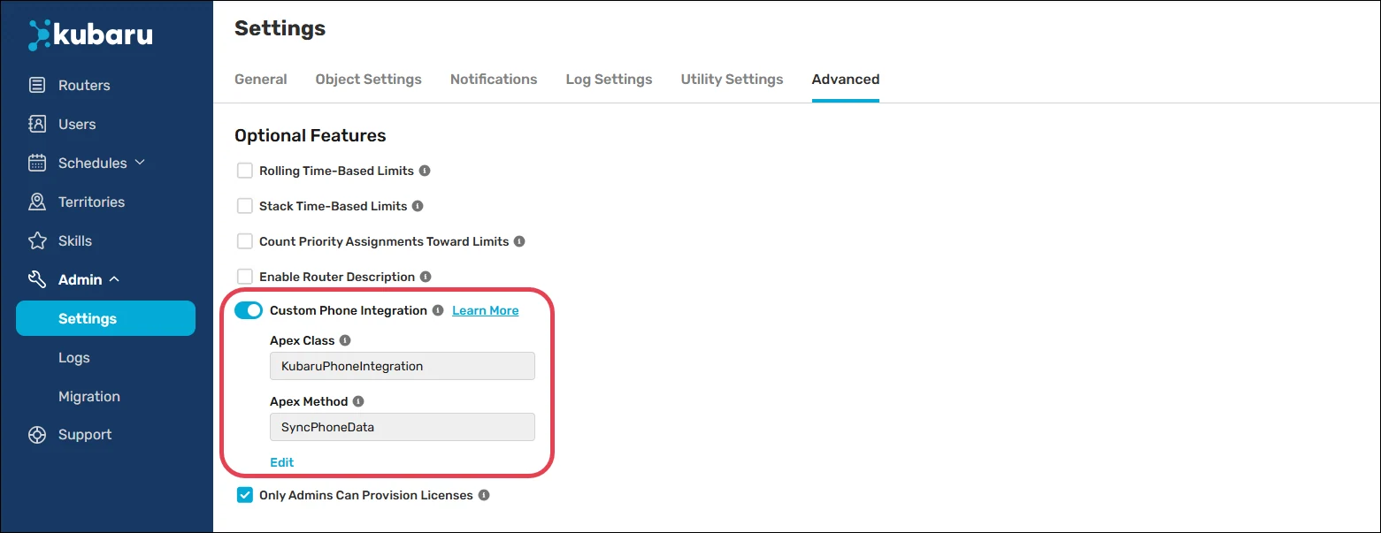
Task: Open the Notifications tab
Action: click(x=494, y=80)
